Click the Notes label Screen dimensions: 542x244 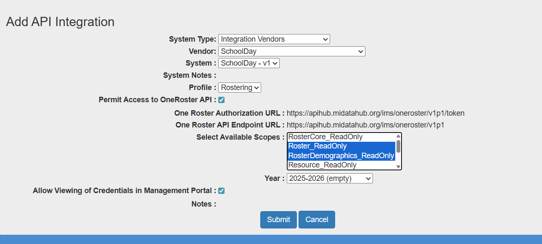(x=204, y=204)
